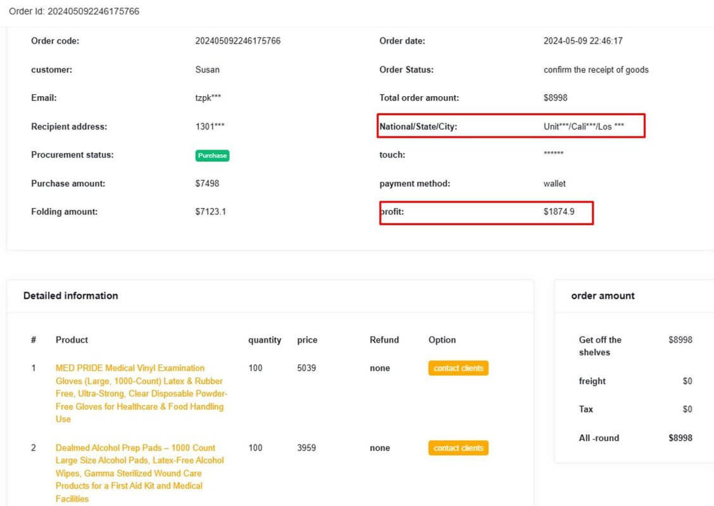Screen dimensions: 714x506
Task: Click the Order Status text "confirm the receipt of goods"
Action: pos(596,70)
